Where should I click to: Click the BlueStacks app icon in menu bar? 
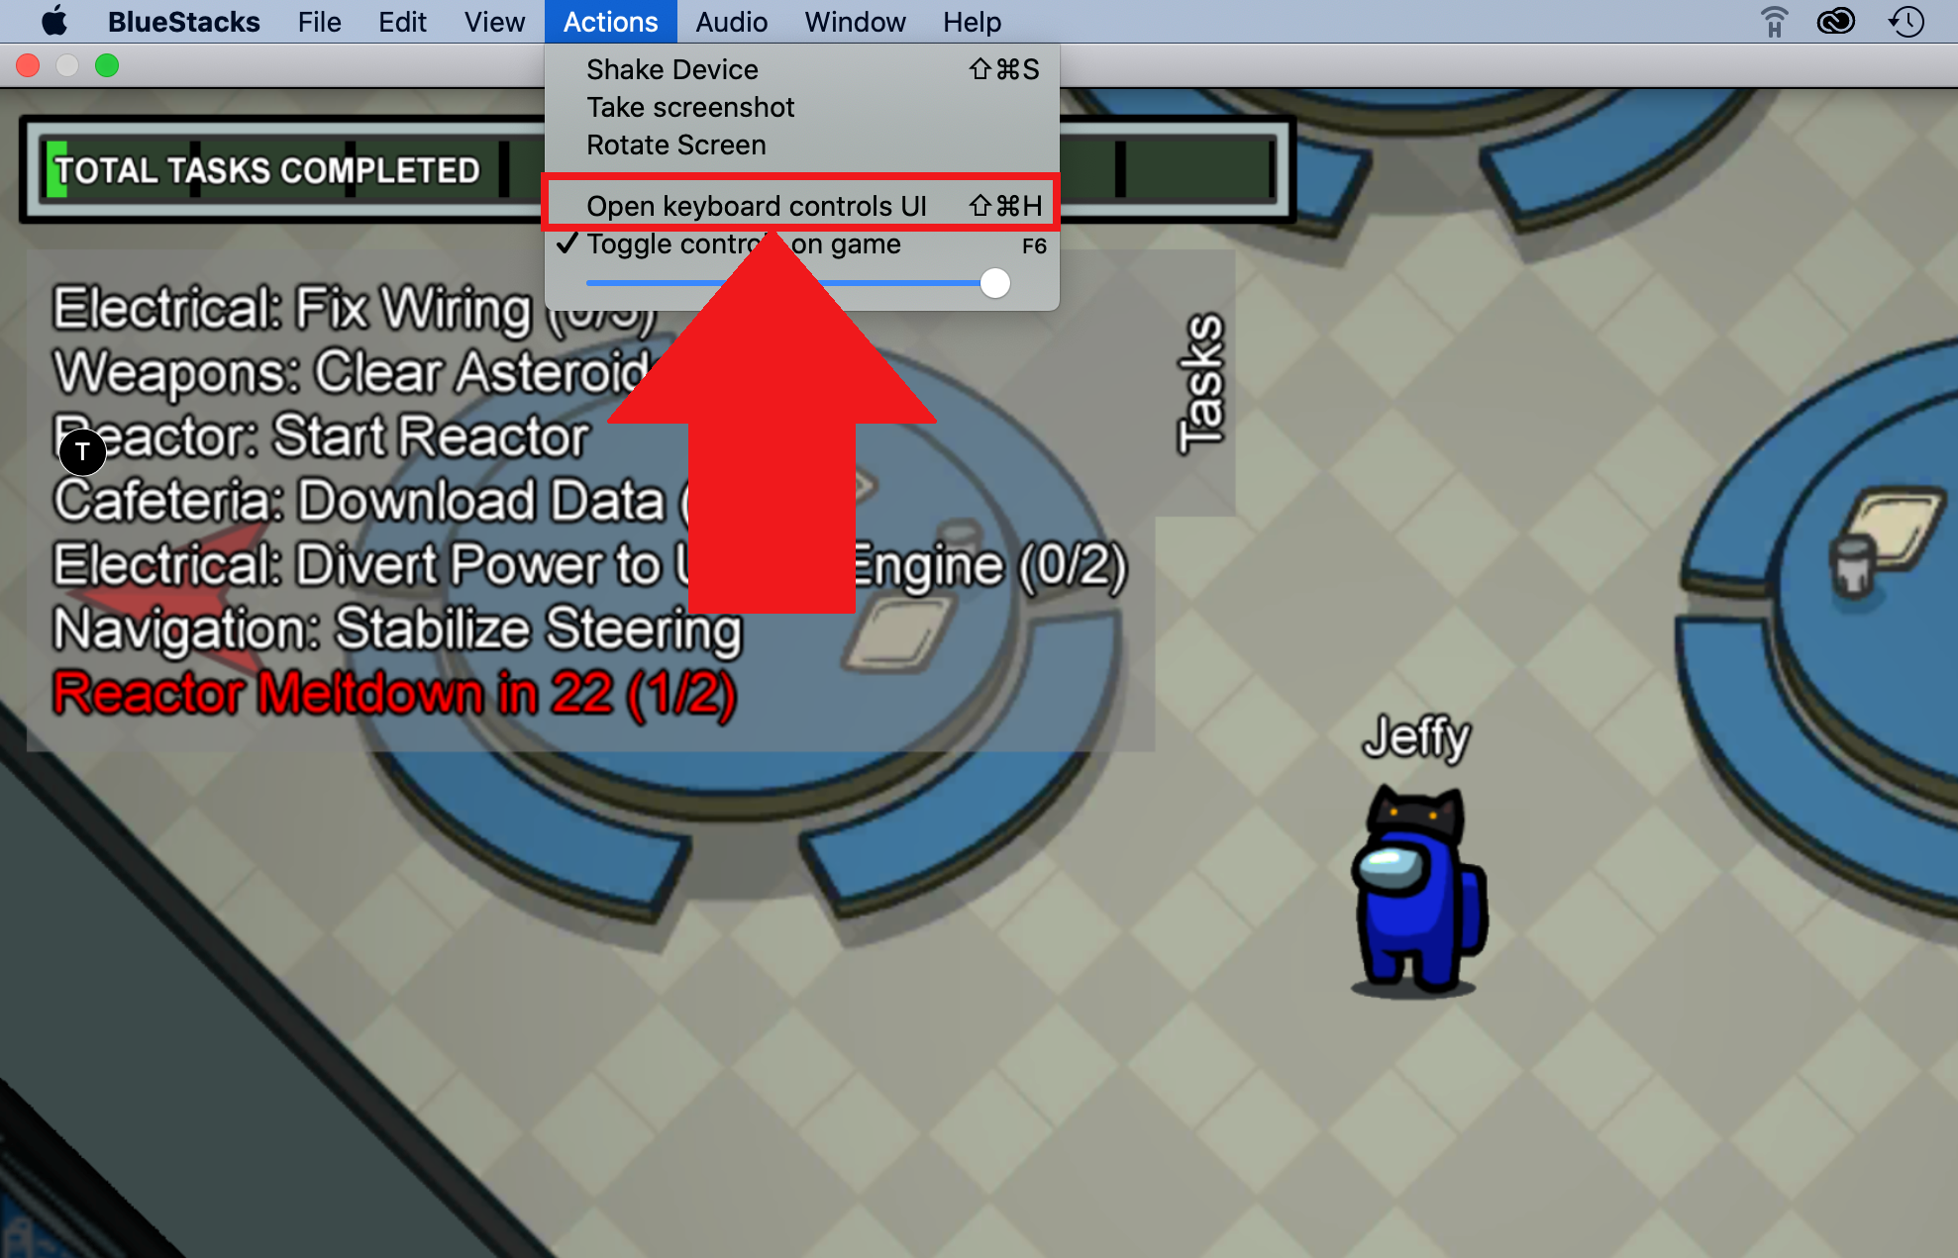click(x=187, y=22)
